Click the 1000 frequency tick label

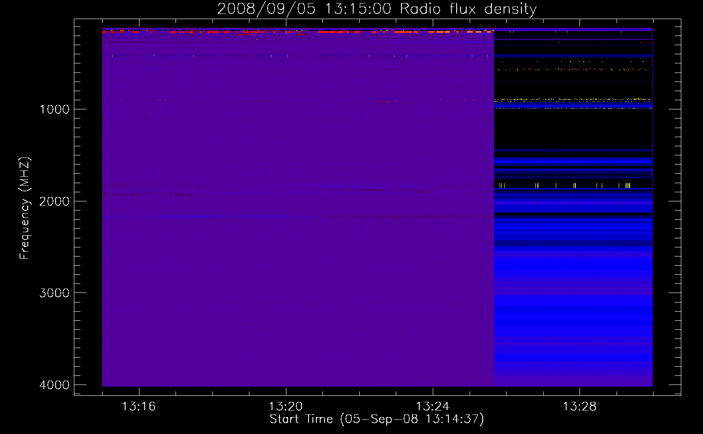pyautogui.click(x=54, y=109)
